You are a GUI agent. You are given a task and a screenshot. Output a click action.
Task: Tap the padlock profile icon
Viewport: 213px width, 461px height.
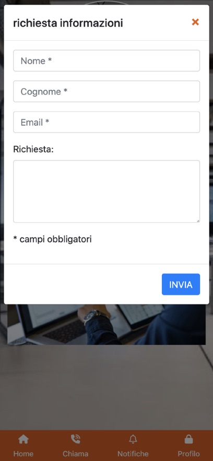pos(188,440)
